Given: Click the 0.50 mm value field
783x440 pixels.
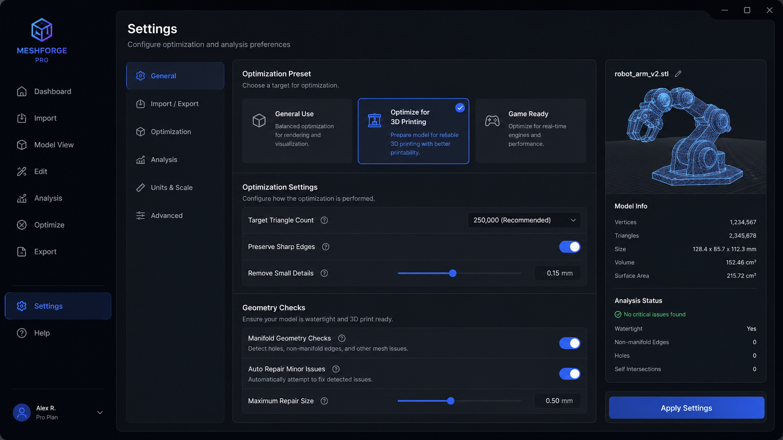Looking at the screenshot, I should (x=557, y=401).
